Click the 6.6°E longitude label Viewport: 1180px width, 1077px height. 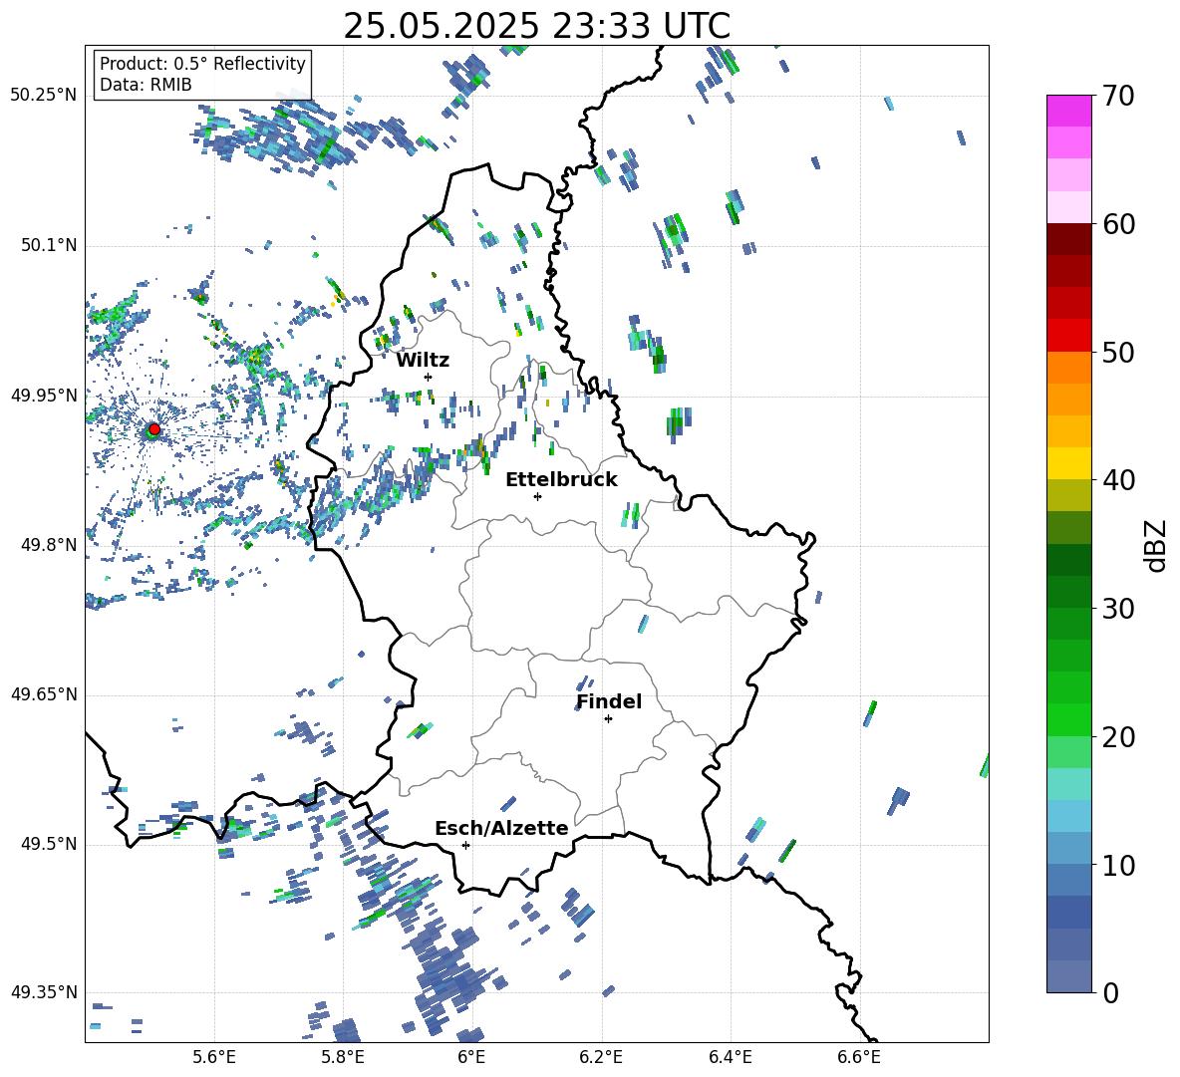pyautogui.click(x=859, y=1057)
